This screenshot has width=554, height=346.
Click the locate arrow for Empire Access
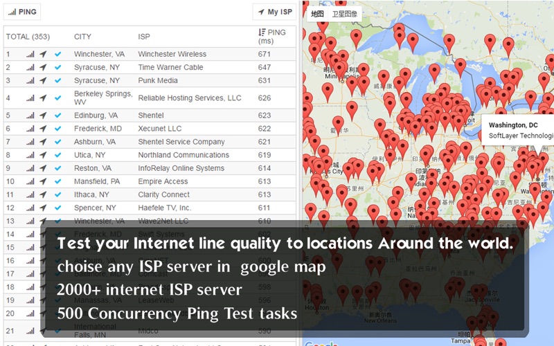tap(43, 181)
